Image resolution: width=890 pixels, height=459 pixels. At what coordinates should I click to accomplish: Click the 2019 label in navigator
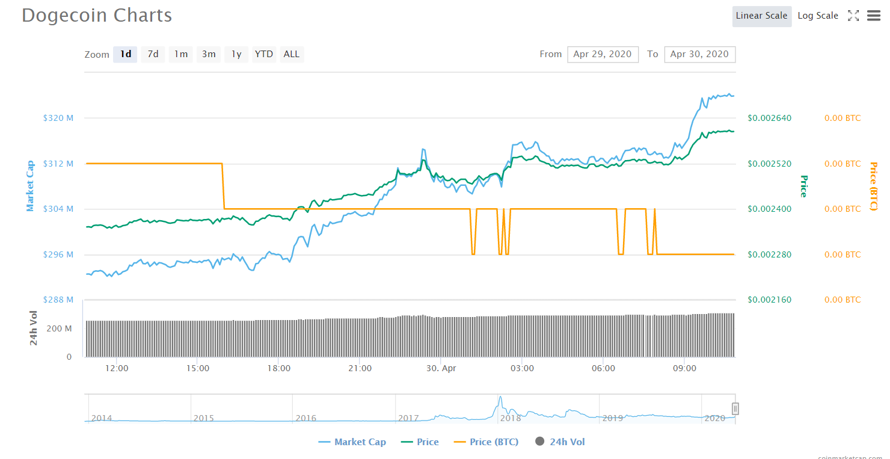612,418
